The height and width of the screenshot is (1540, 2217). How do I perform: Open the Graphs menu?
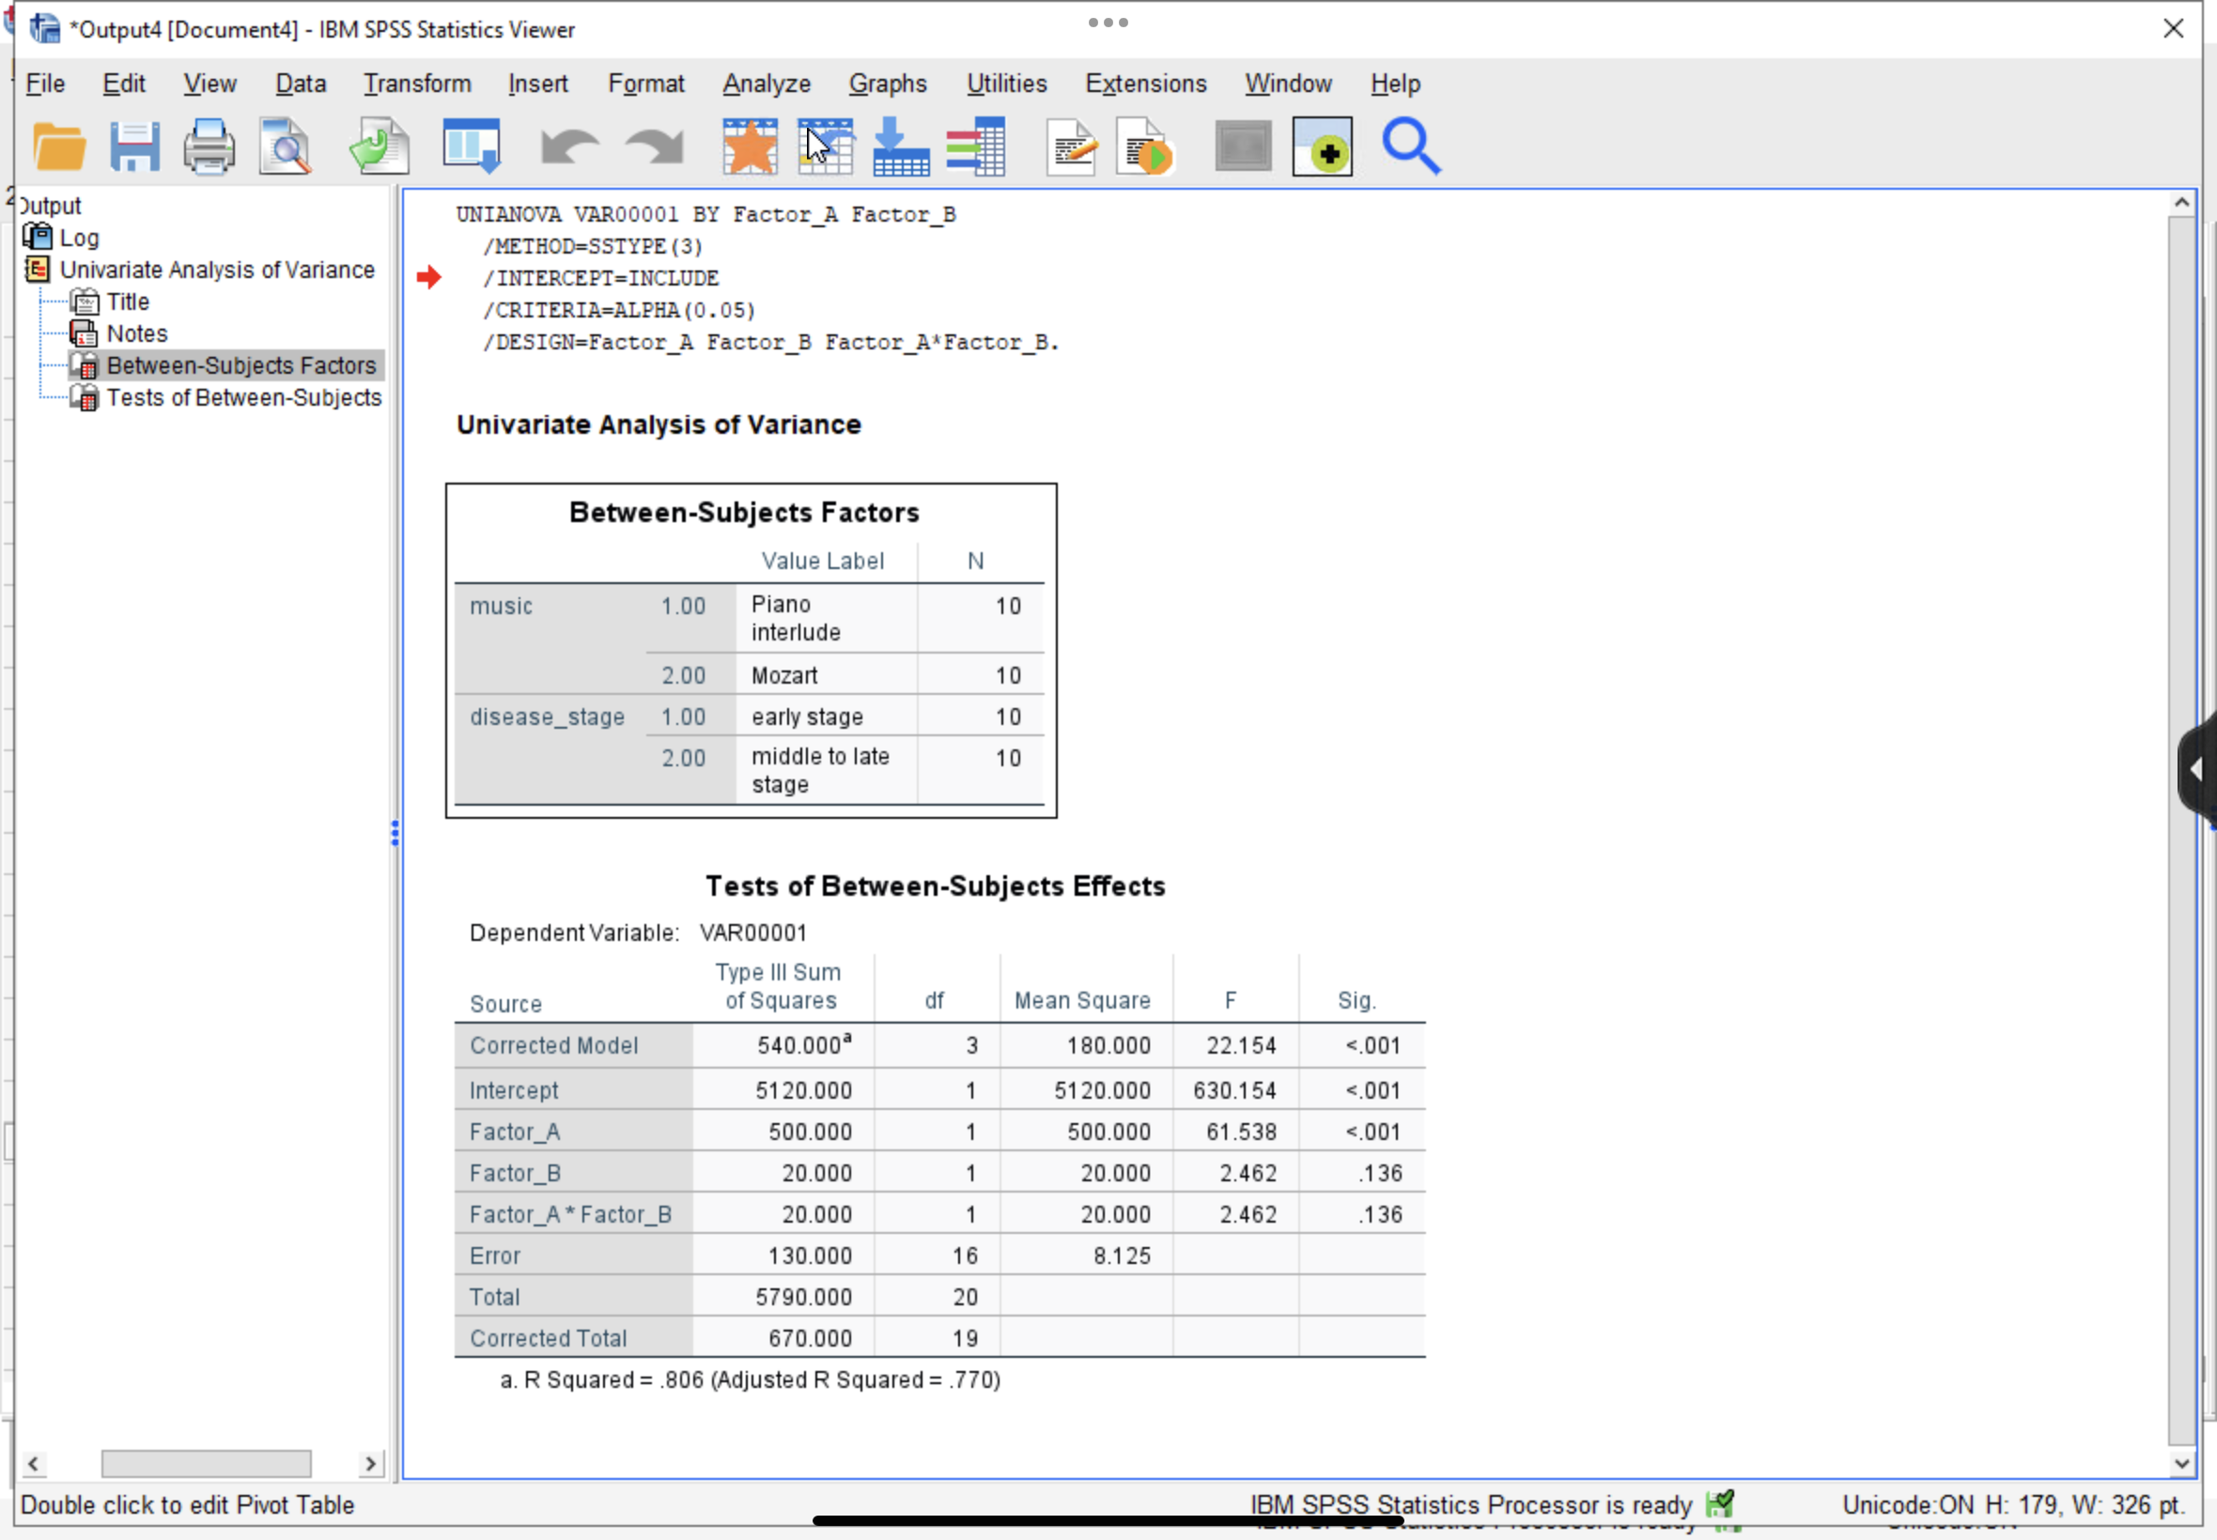(887, 84)
